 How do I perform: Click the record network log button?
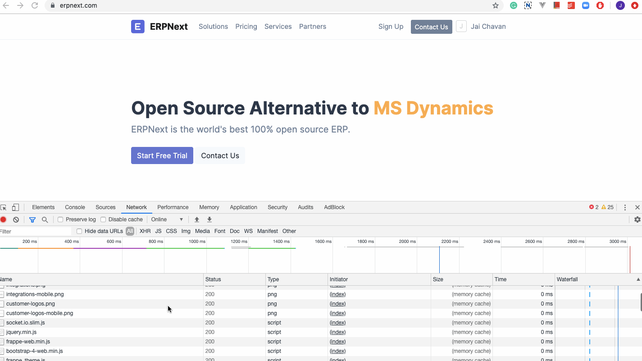[x=3, y=219]
